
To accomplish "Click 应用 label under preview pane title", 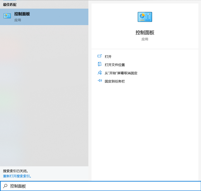I will tap(145, 39).
